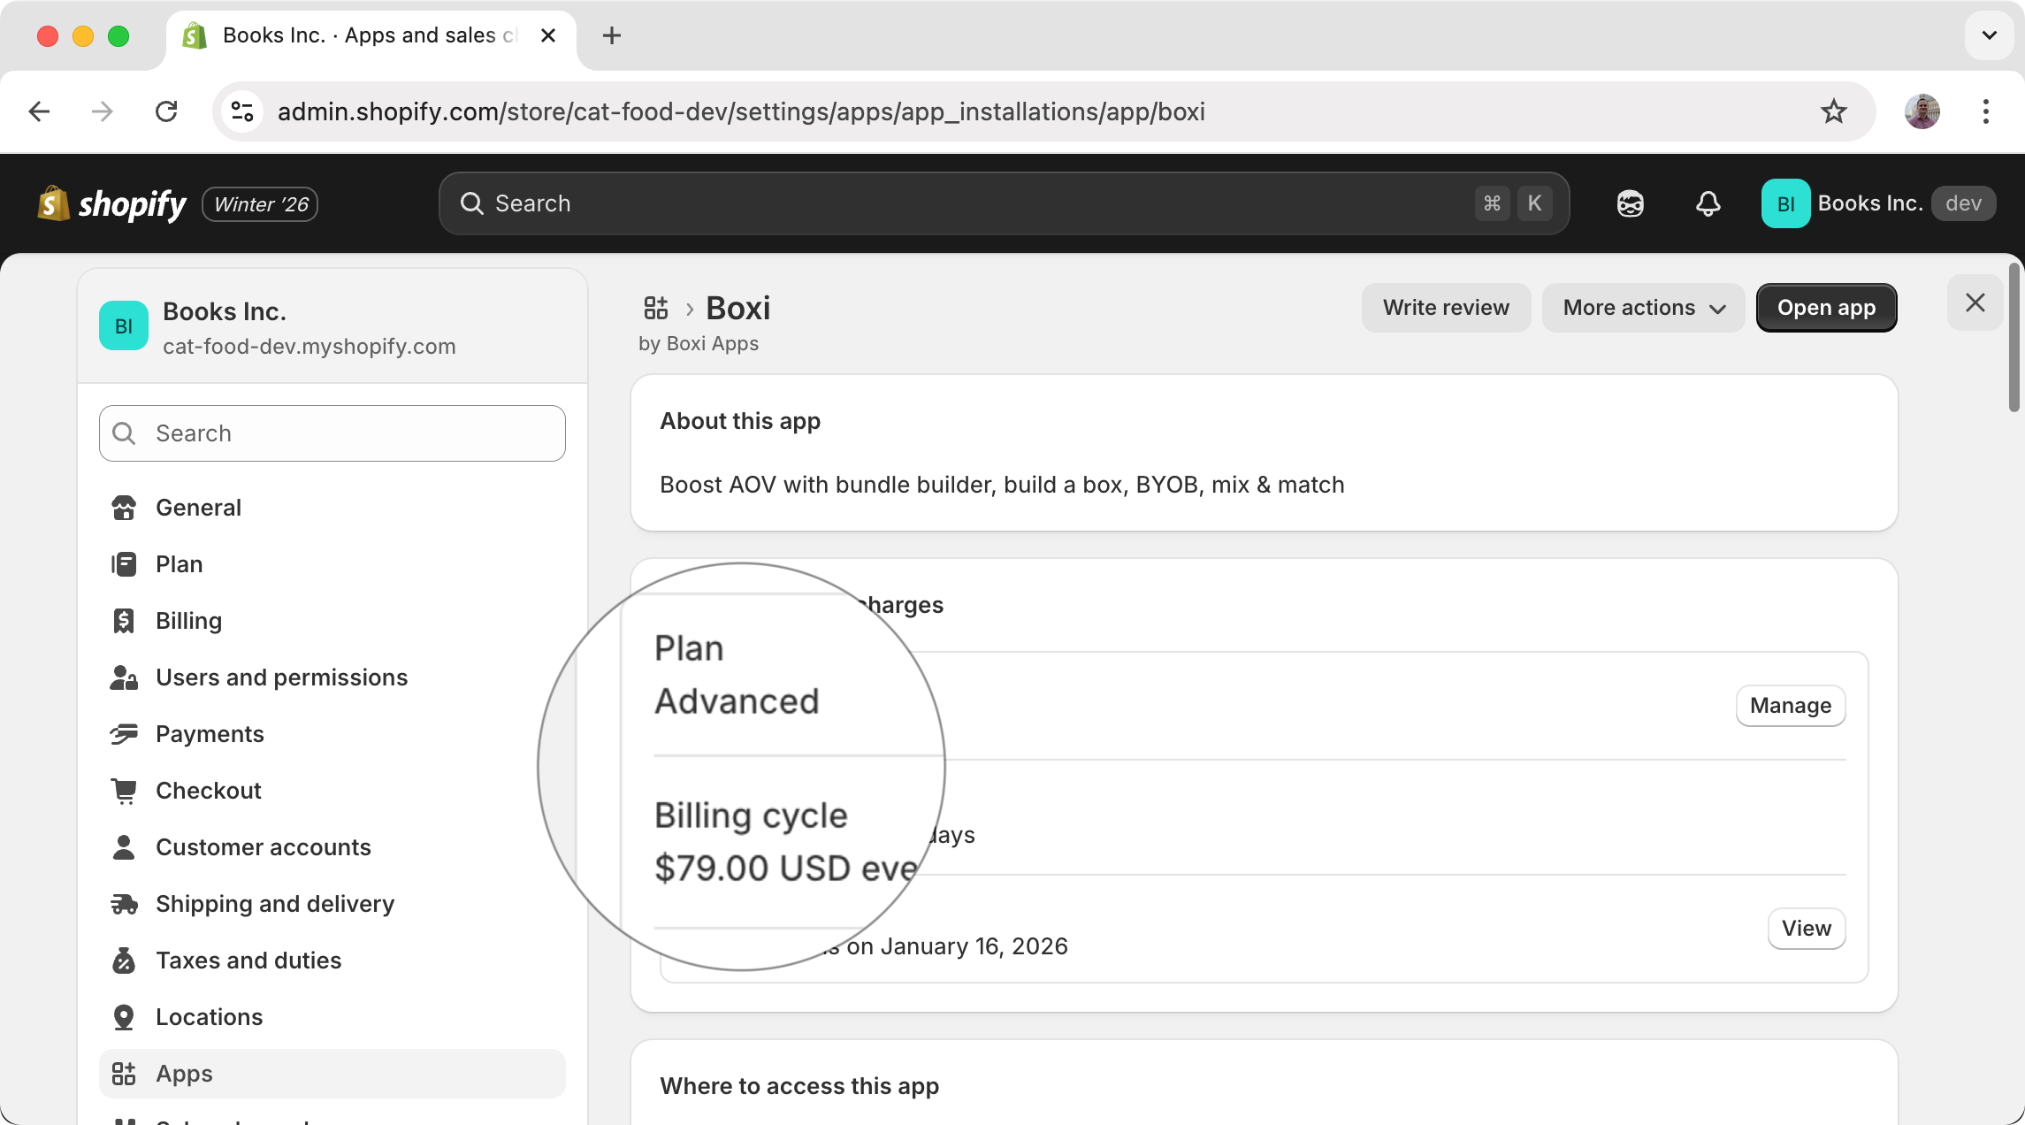This screenshot has height=1125, width=2025.
Task: Open General settings via its store icon
Action: click(x=125, y=507)
